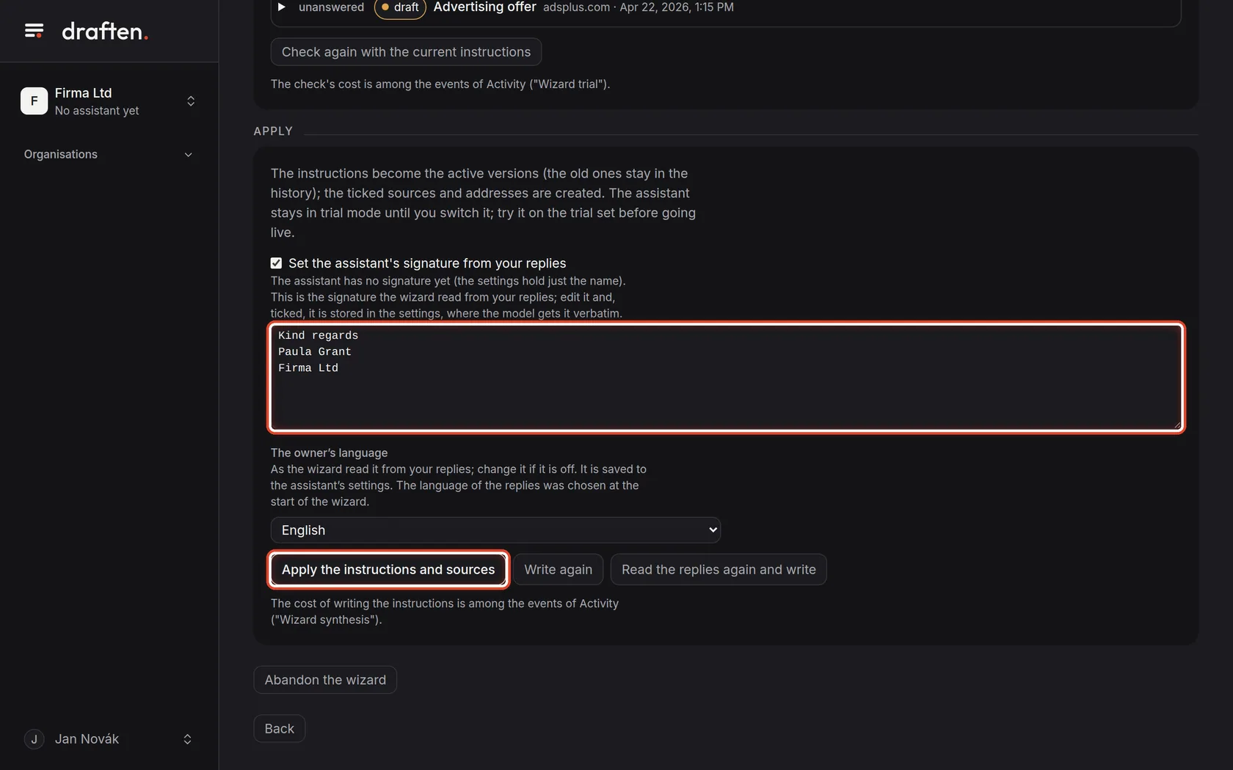The width and height of the screenshot is (1233, 770).
Task: Apply the instructions and sources
Action: (388, 570)
